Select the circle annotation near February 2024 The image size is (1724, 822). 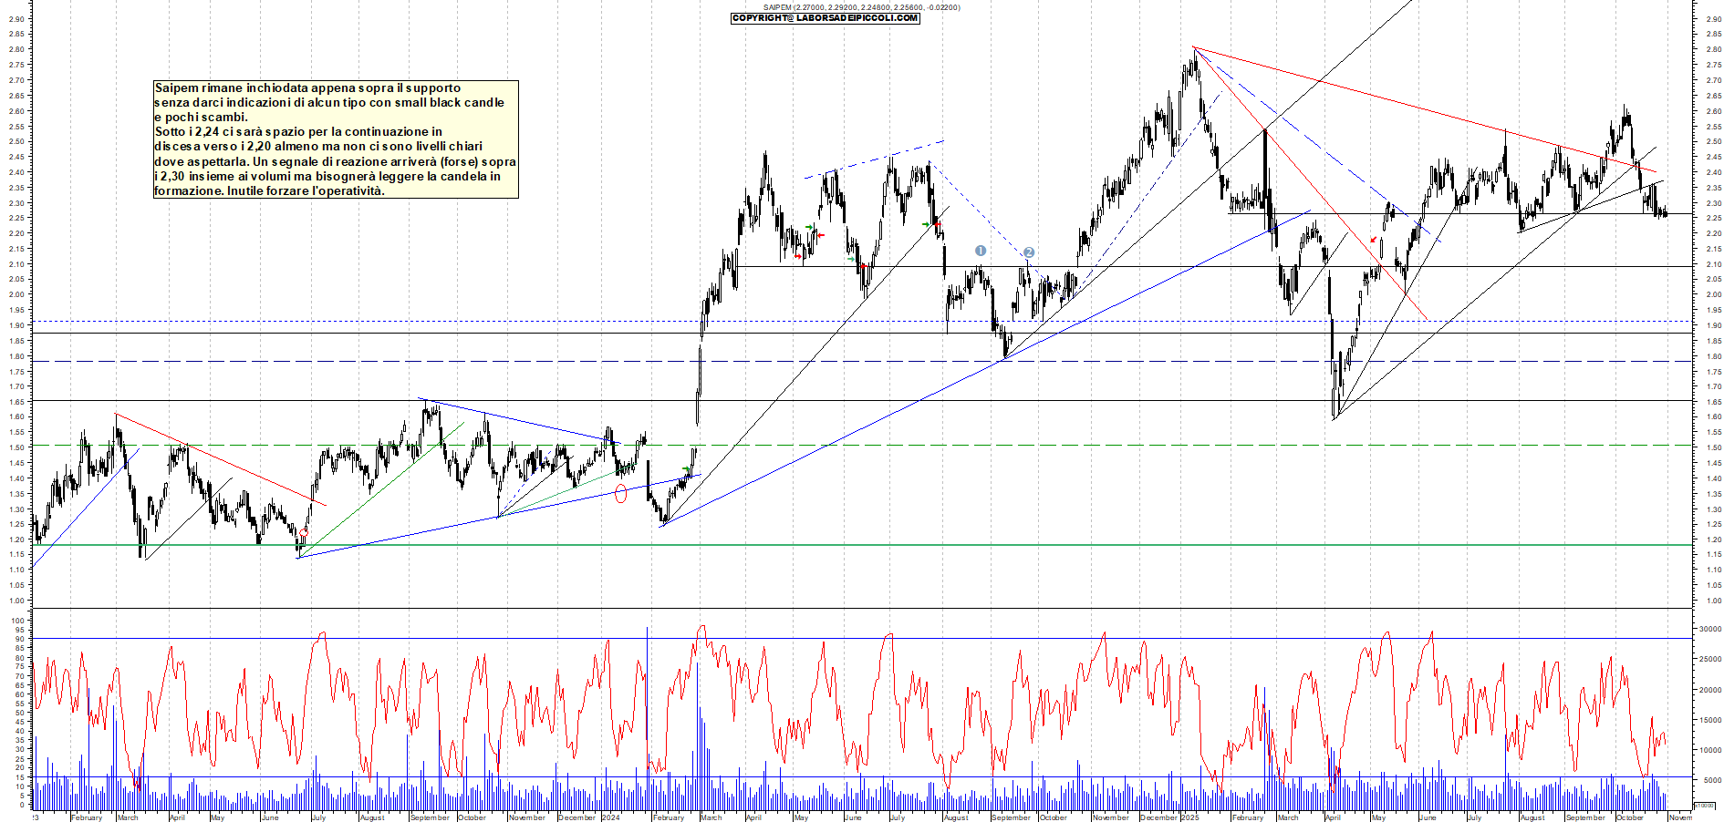621,493
